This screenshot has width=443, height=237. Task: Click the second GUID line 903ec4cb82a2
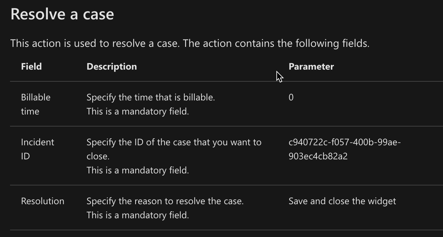pyautogui.click(x=318, y=156)
